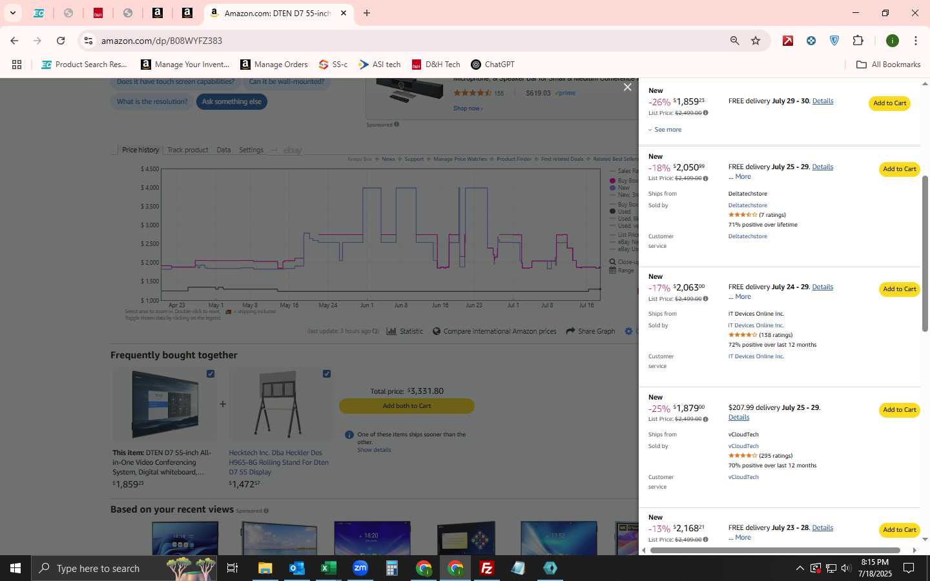Bookmark this page with the star icon
Viewport: 930px width, 581px height.
(756, 41)
